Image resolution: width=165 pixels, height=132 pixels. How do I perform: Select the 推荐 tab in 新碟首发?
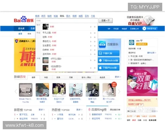pos(34,78)
